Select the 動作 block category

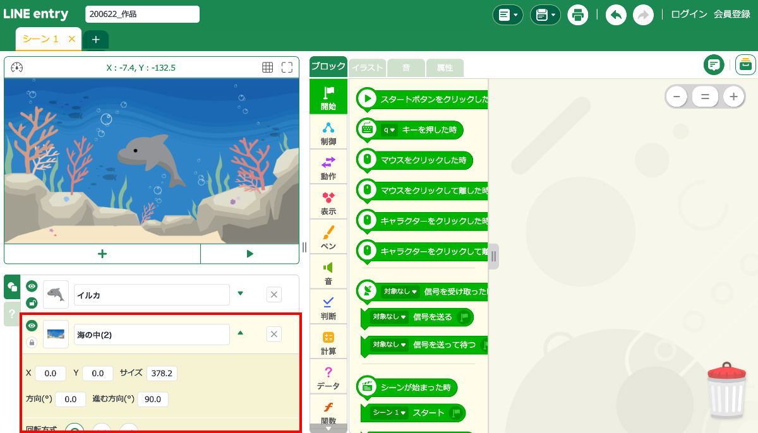tap(328, 167)
